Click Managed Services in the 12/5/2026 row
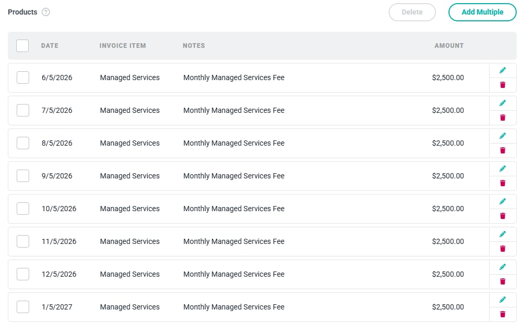Screen dimensions: 524x323 [x=130, y=274]
